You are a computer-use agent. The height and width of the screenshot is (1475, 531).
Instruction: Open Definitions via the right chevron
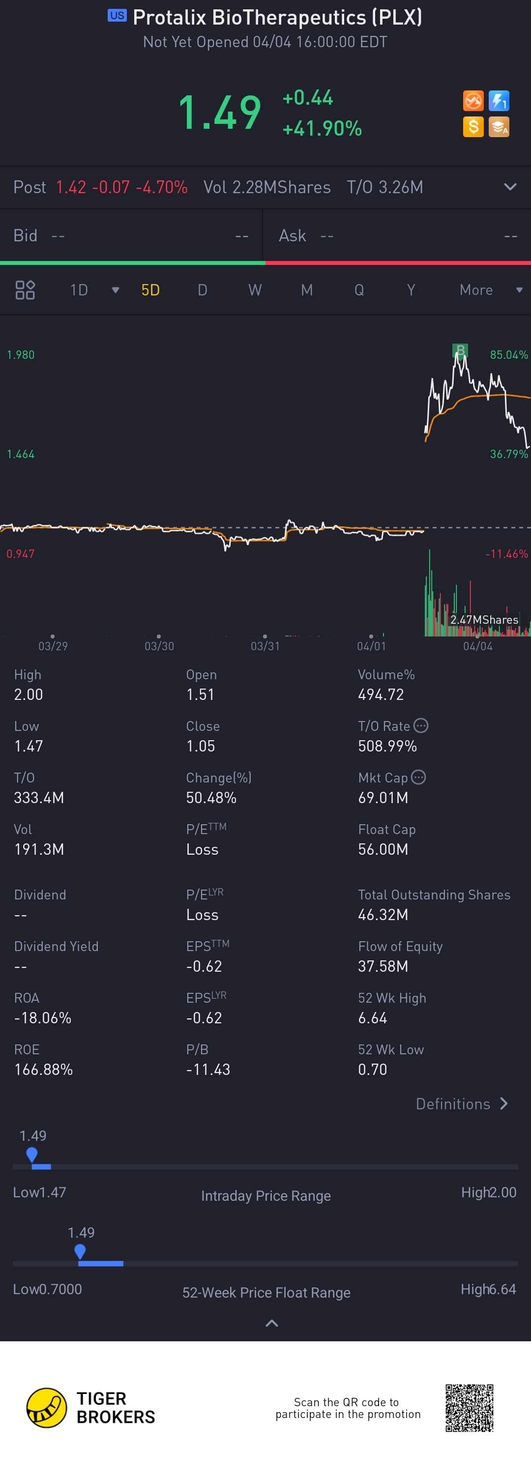(x=504, y=1103)
